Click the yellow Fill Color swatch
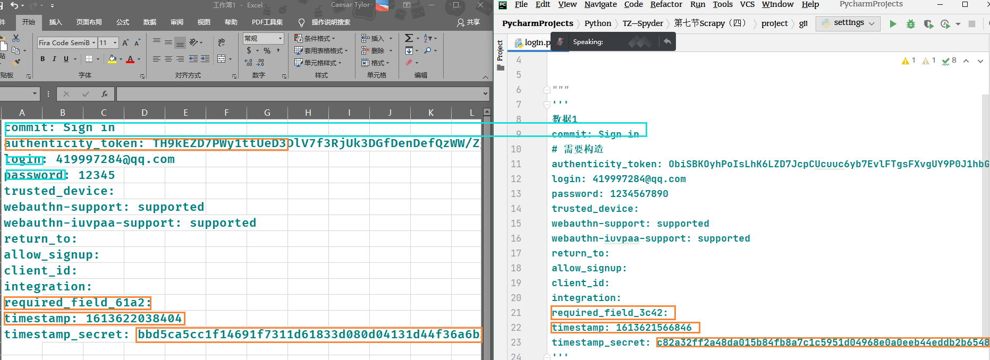990x360 pixels. (112, 59)
